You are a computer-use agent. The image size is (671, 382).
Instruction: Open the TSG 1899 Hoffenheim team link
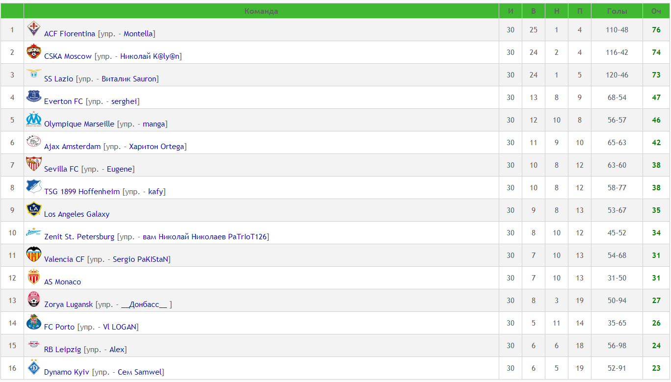tap(82, 192)
